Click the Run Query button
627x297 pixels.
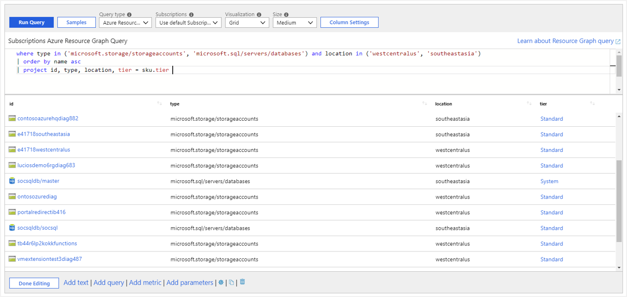31,22
